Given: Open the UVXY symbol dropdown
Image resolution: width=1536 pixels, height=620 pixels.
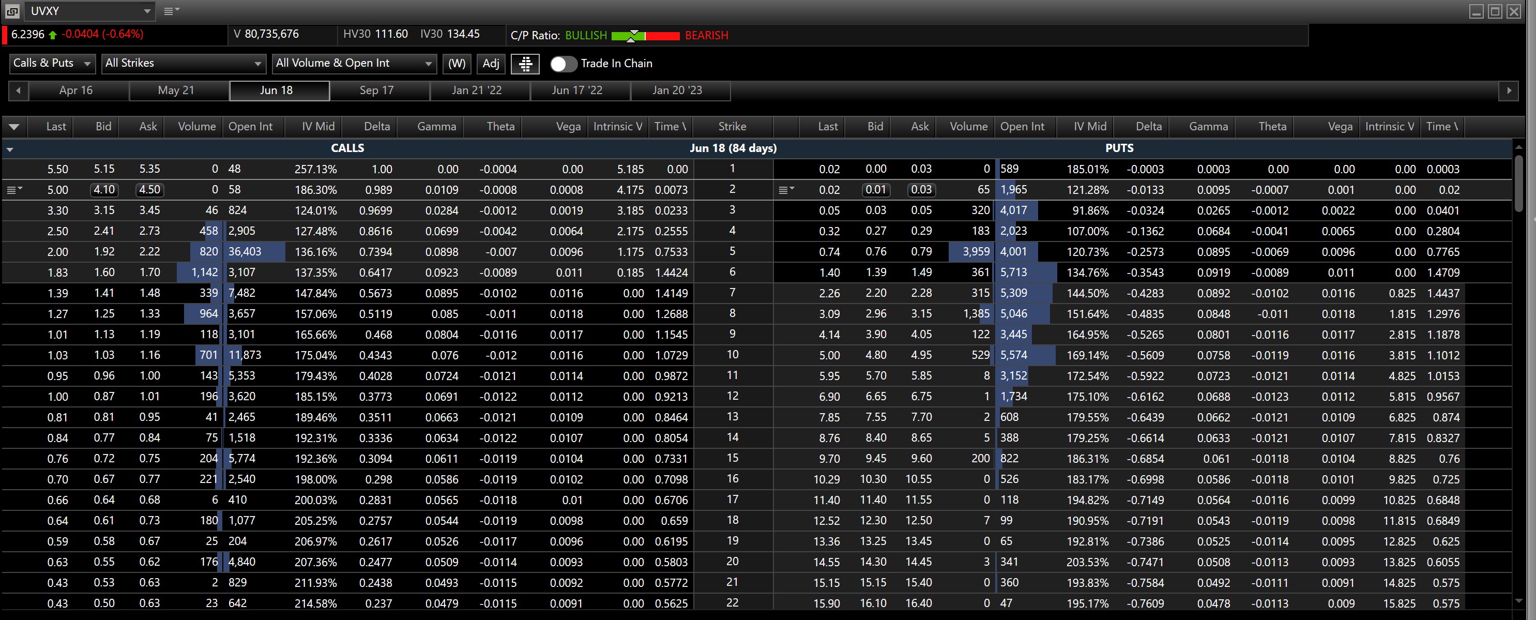Looking at the screenshot, I should point(147,11).
